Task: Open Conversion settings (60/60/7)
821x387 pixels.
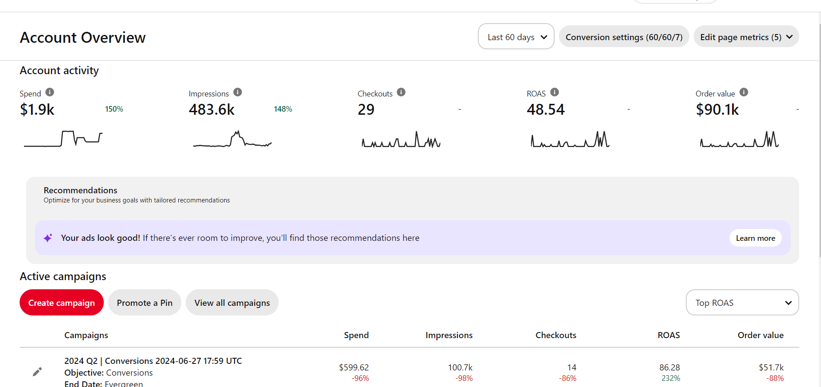Action: (623, 37)
